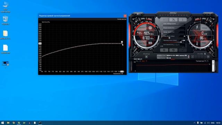The image size is (222, 125).
Task: Open the clock showing 14:53
Action: point(218,123)
